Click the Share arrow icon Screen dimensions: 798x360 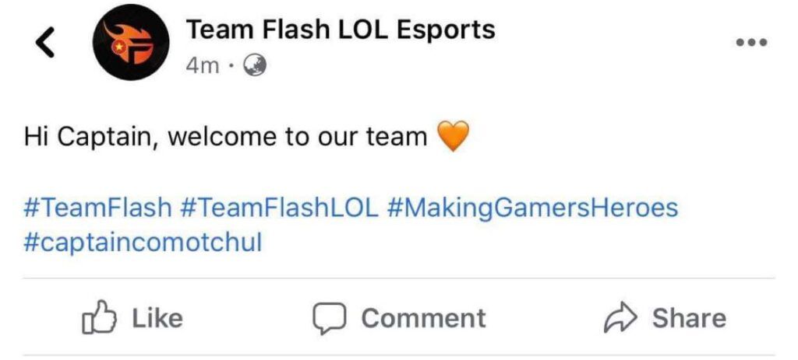[x=621, y=318]
